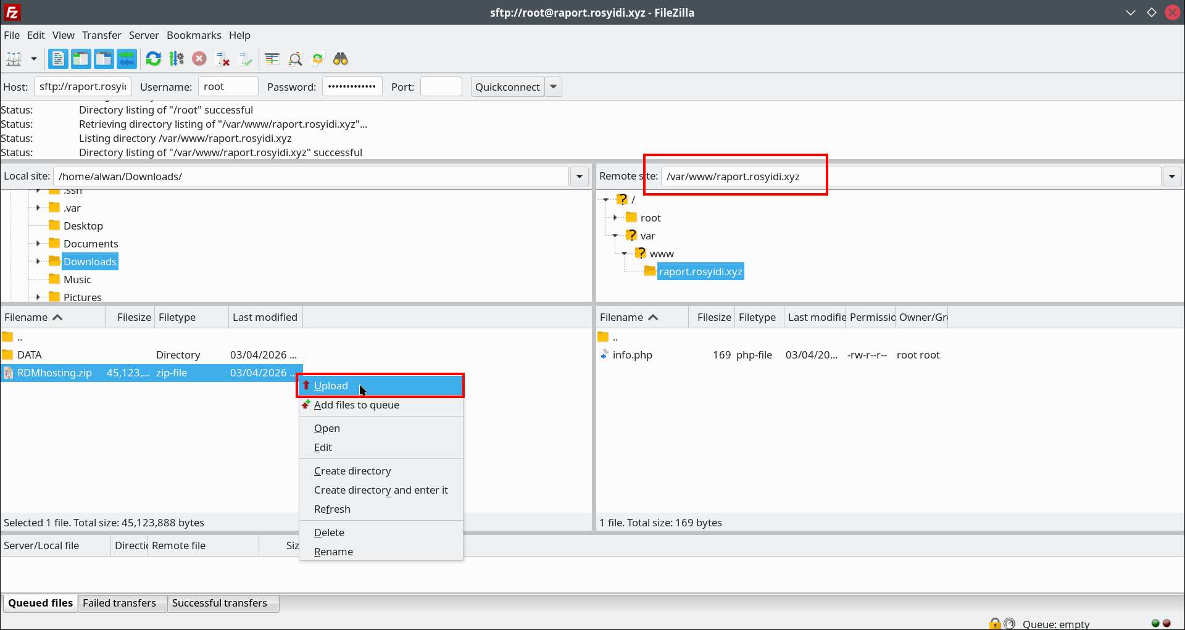Click the directory comparison magnifier icon
Viewport: 1185px width, 630px height.
click(x=296, y=59)
